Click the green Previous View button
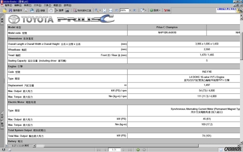 (138, 150)
